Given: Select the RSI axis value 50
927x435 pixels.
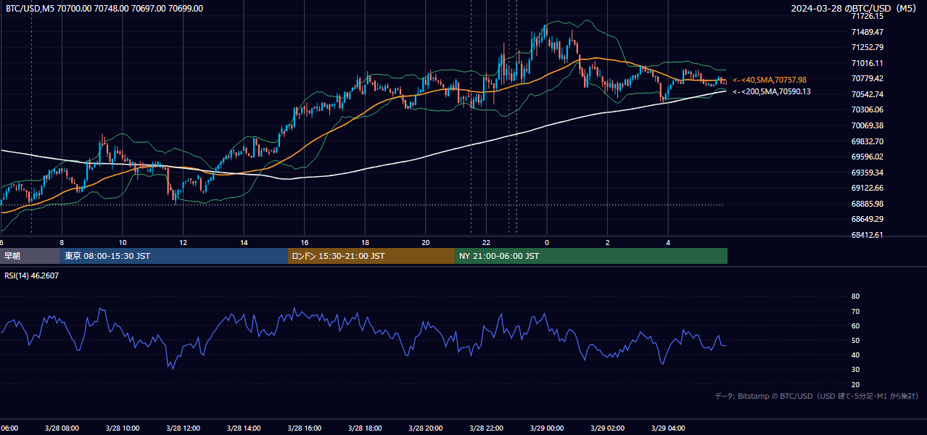Looking at the screenshot, I should [855, 340].
